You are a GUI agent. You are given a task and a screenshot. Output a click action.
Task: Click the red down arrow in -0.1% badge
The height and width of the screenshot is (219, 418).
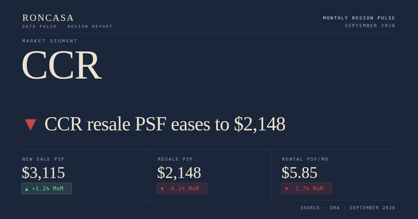click(x=162, y=189)
